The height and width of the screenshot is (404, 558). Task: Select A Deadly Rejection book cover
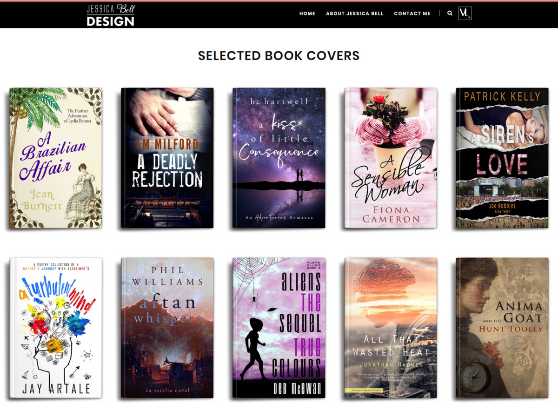coord(167,157)
